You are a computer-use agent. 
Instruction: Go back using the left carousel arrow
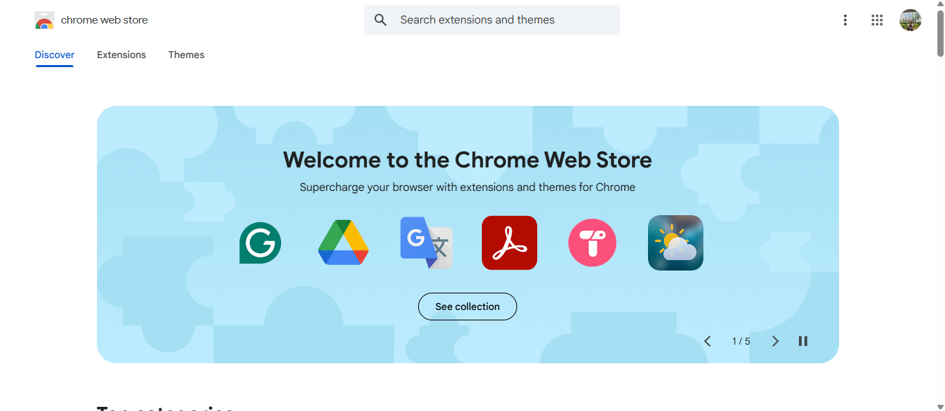(708, 340)
